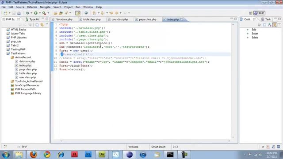This screenshot has height=159, width=283.
Task: Open the Refactor menu
Action: [32, 7]
